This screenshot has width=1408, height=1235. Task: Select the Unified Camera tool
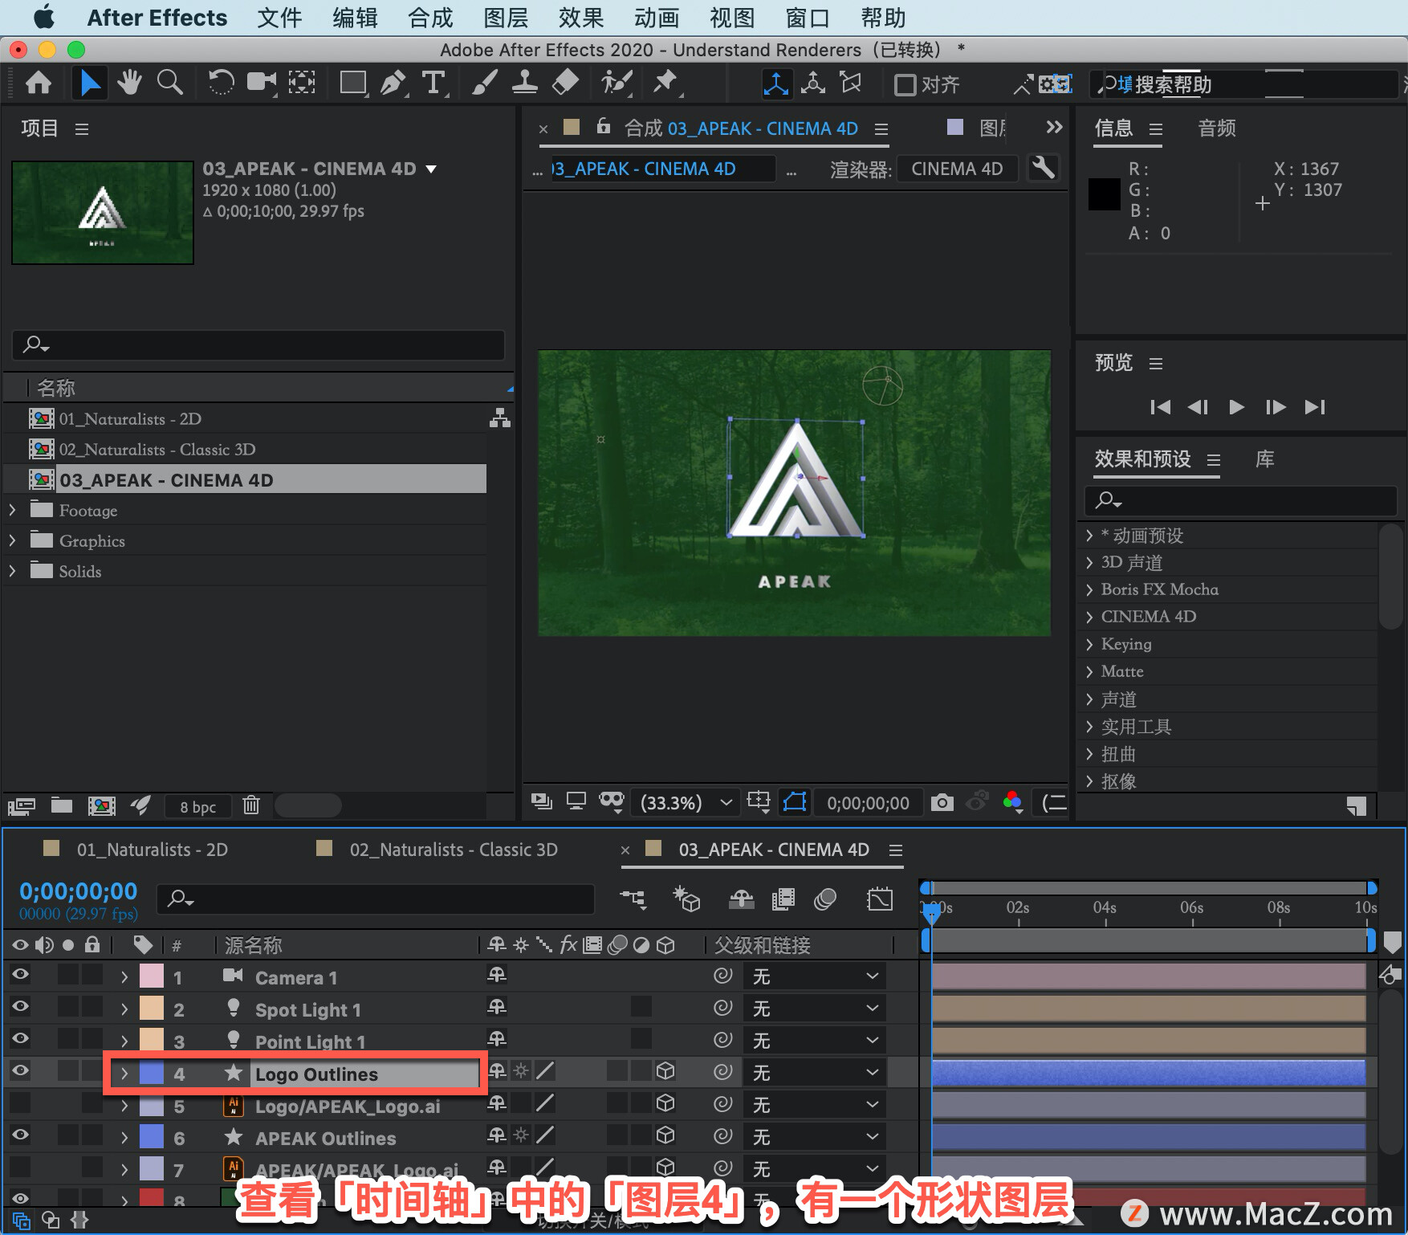(x=261, y=82)
